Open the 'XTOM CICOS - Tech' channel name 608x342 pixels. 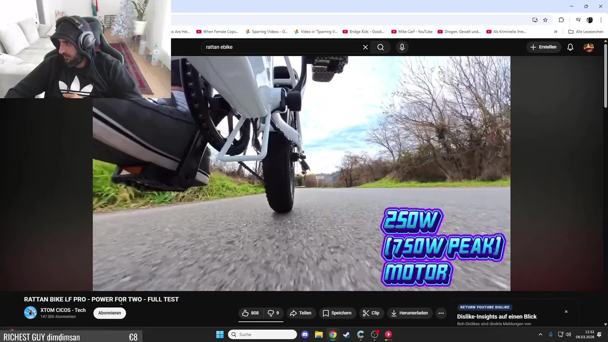pyautogui.click(x=63, y=310)
